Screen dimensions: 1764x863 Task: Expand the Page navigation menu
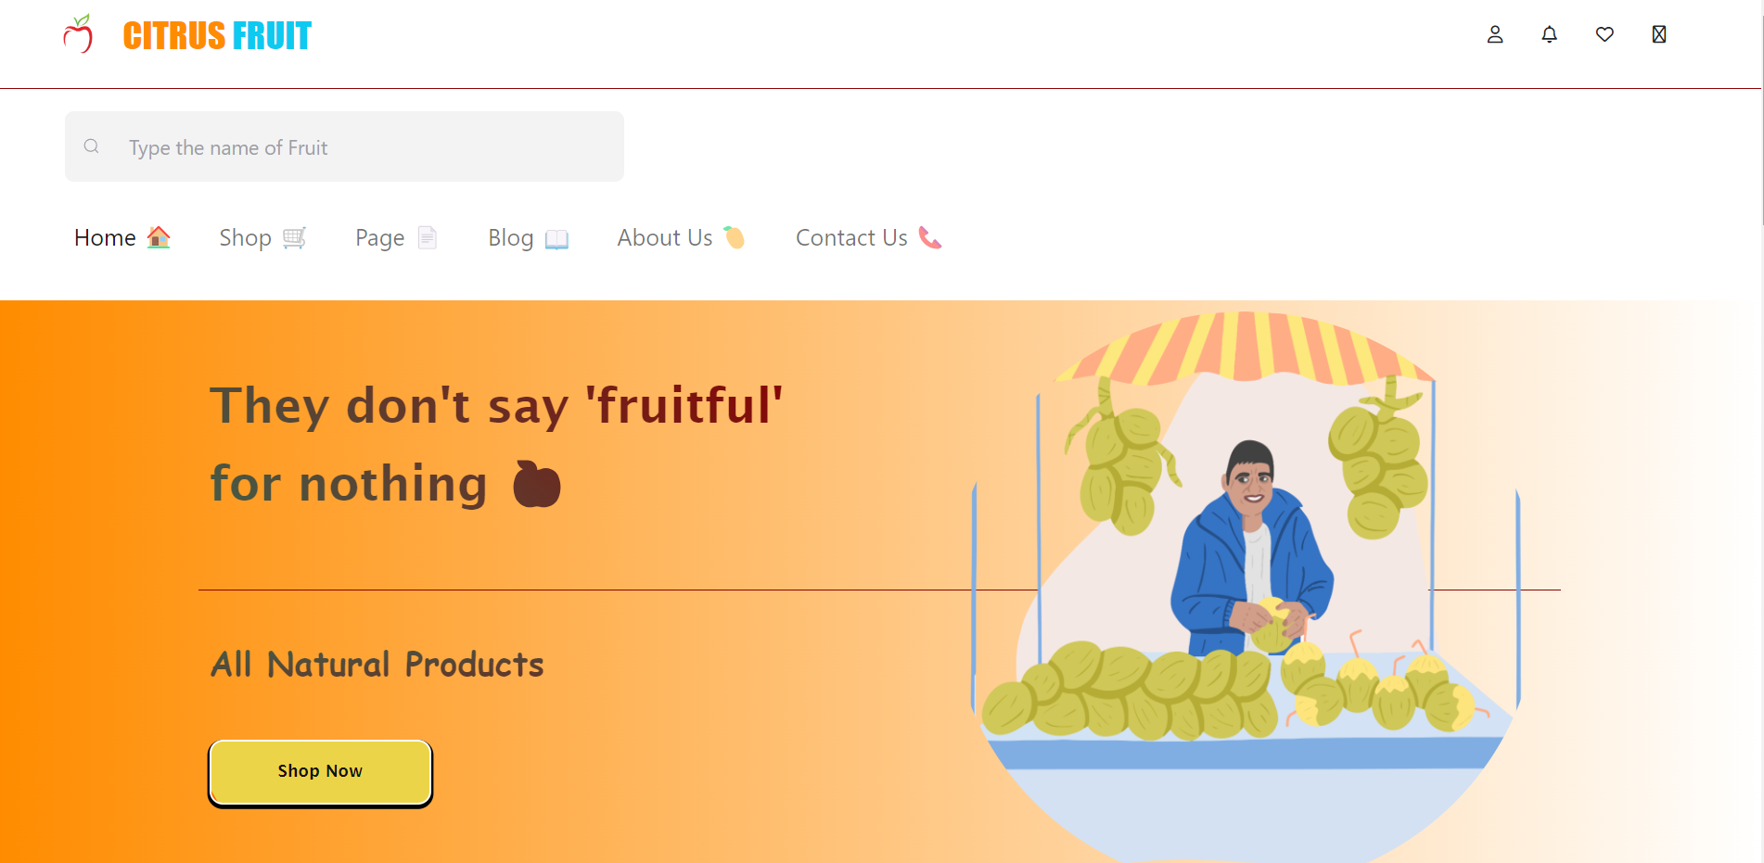[x=379, y=237]
